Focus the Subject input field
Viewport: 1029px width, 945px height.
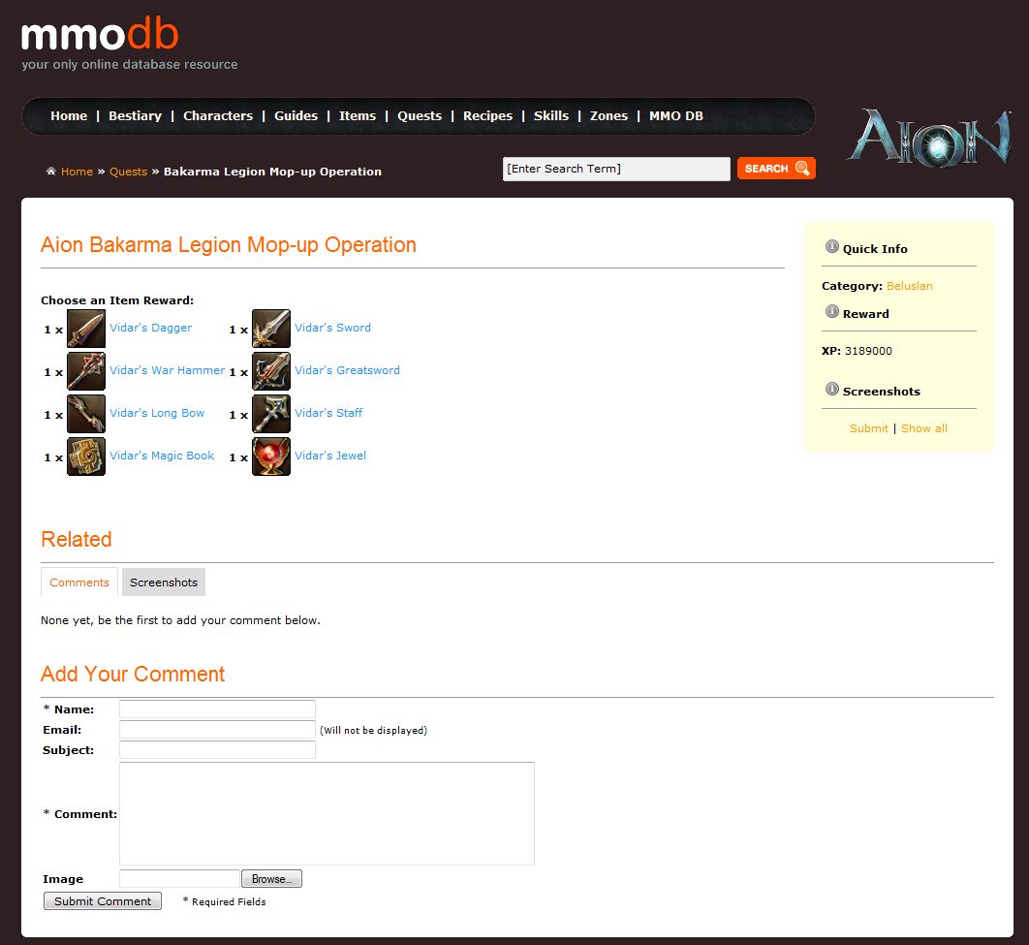[217, 750]
